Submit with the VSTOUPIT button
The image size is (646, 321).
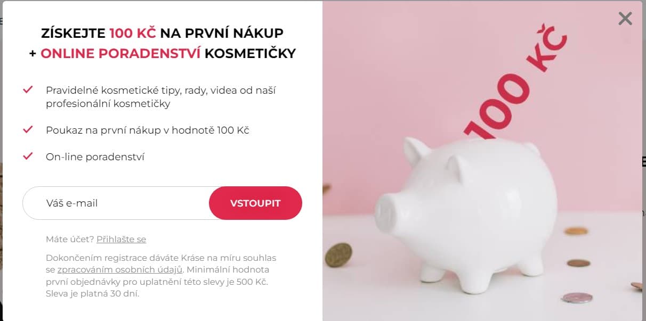(x=255, y=203)
